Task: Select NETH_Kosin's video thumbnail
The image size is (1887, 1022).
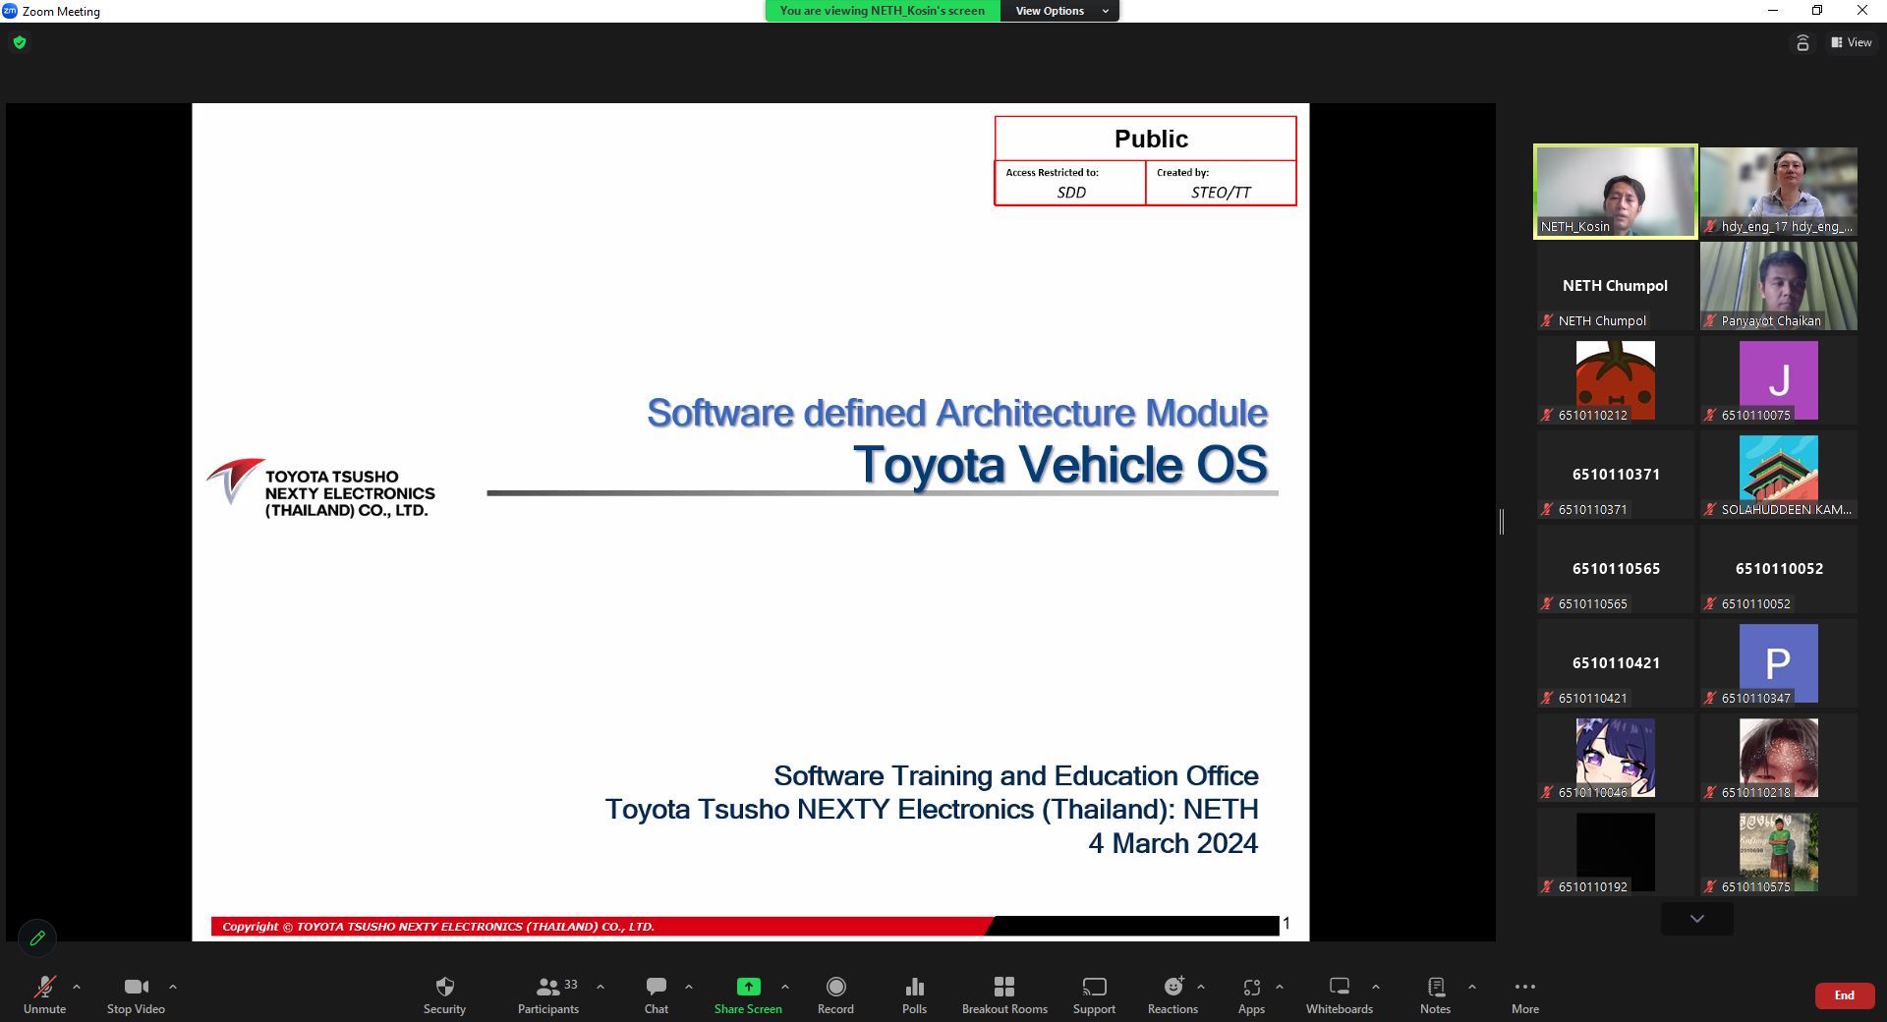Action: pos(1615,192)
